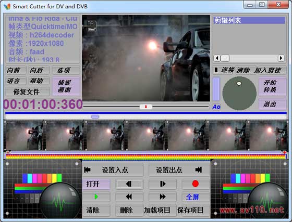Open a file with the 打开 button
This screenshot has height=222, width=292.
96,184
